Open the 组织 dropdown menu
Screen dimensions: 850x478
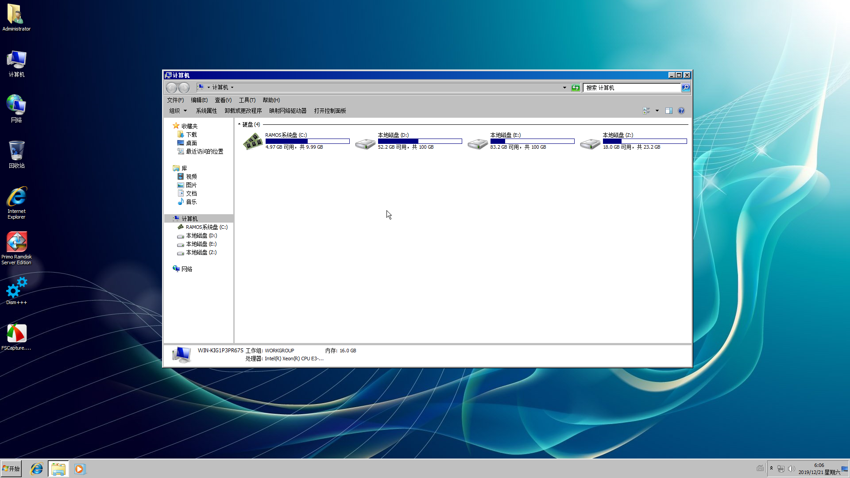click(x=178, y=111)
